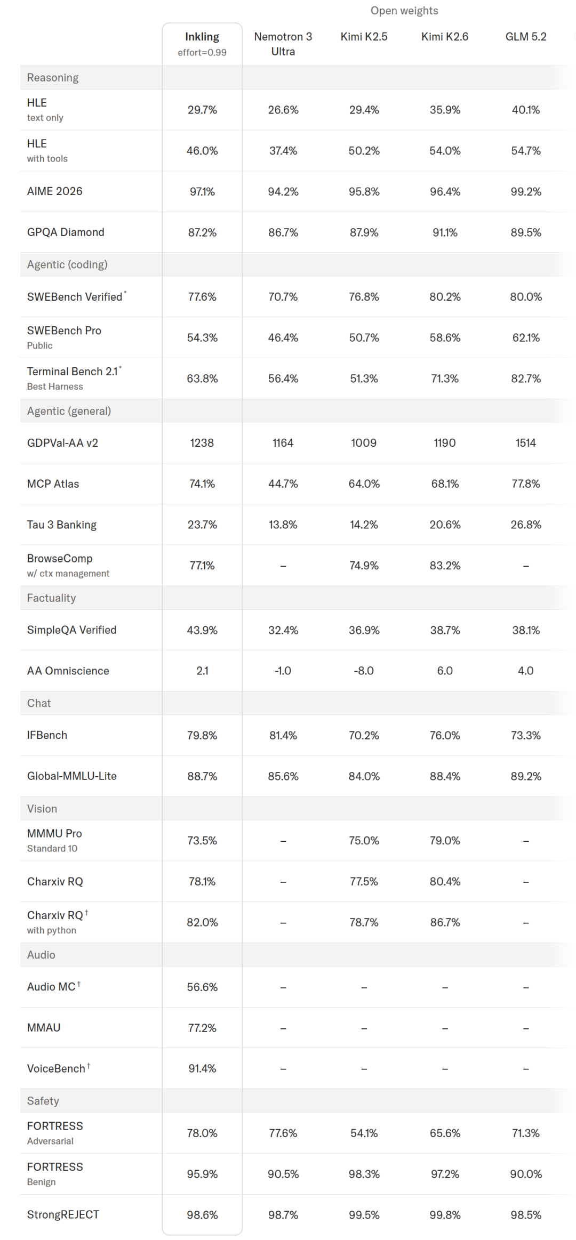Click the GPQA Diamond benchmark label

[66, 232]
